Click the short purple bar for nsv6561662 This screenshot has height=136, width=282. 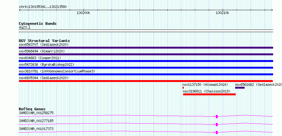tap(240, 88)
